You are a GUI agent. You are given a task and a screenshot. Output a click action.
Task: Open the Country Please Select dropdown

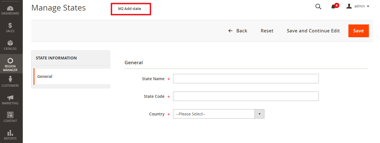pos(219,114)
